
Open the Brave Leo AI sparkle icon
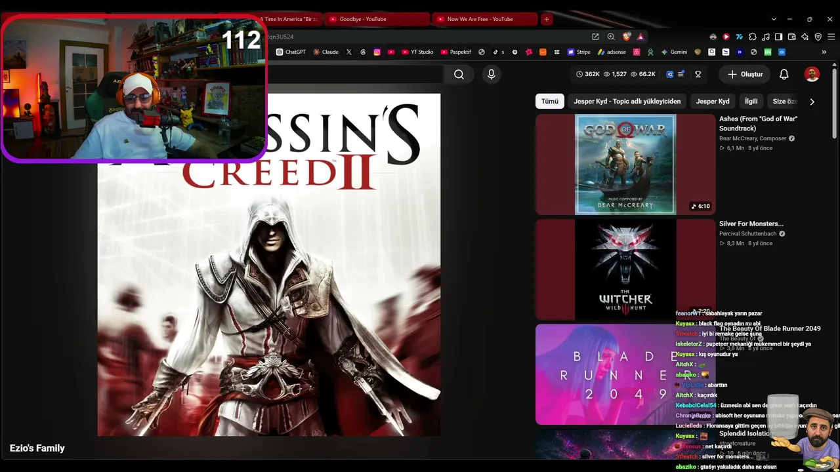pyautogui.click(x=805, y=37)
